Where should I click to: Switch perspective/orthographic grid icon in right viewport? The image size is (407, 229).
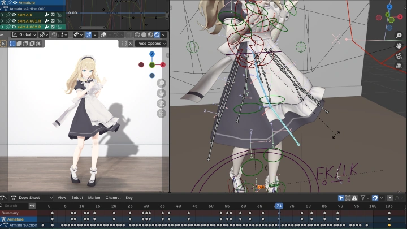399,67
